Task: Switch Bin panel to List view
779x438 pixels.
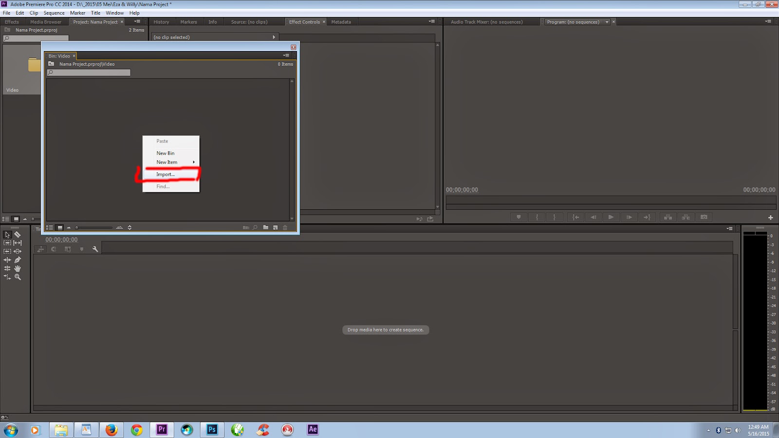Action: click(x=50, y=227)
